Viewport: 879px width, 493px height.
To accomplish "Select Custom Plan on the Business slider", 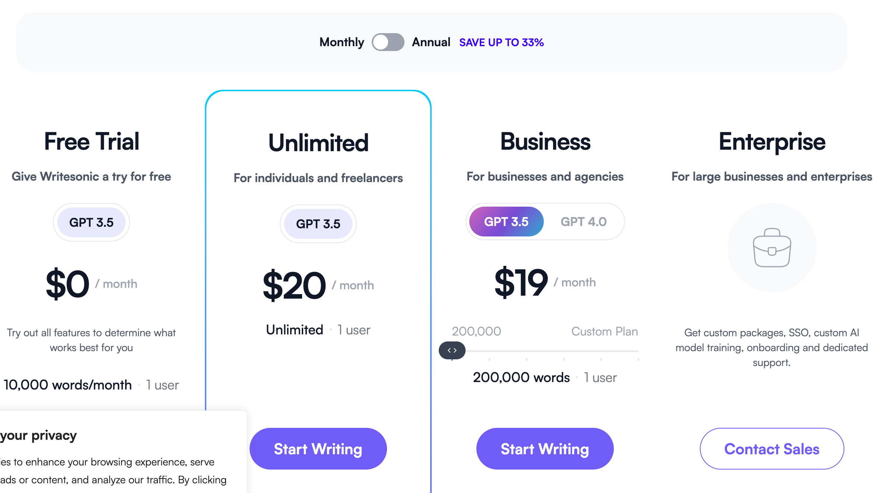I will [x=604, y=331].
